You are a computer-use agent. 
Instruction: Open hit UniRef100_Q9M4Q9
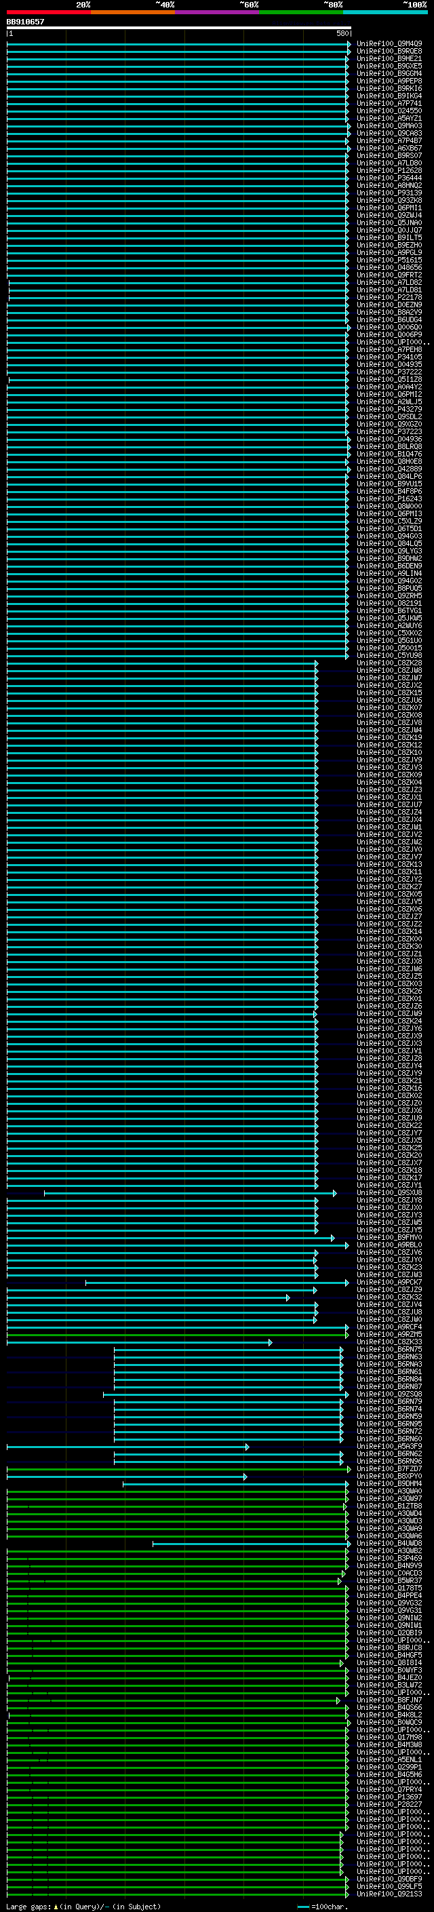pyautogui.click(x=389, y=44)
